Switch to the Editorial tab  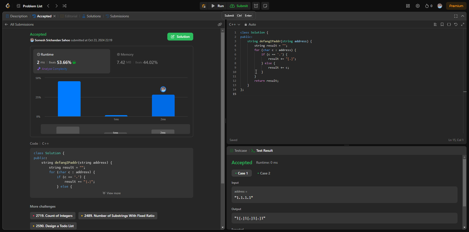click(x=68, y=16)
